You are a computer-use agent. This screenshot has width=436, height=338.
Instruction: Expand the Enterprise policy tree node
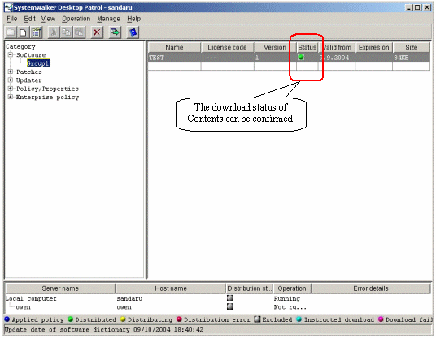pos(11,97)
